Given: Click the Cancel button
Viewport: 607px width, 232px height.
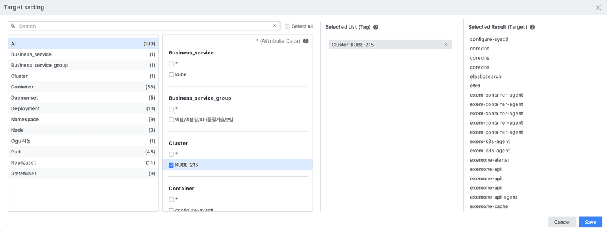Looking at the screenshot, I should [562, 222].
